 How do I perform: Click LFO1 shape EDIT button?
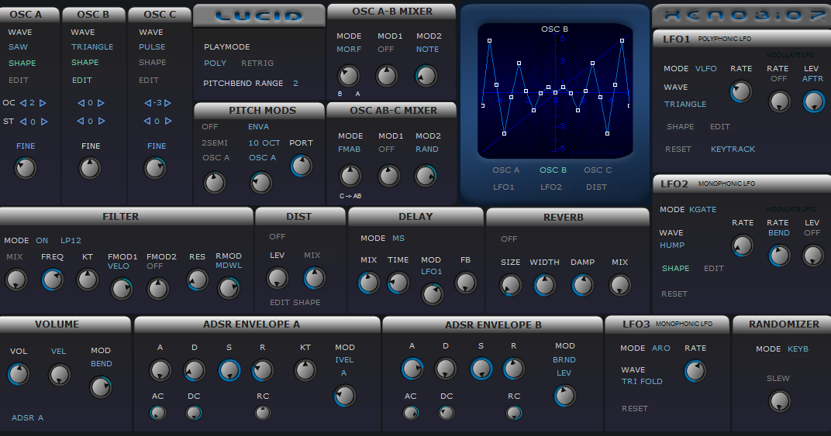tap(720, 127)
